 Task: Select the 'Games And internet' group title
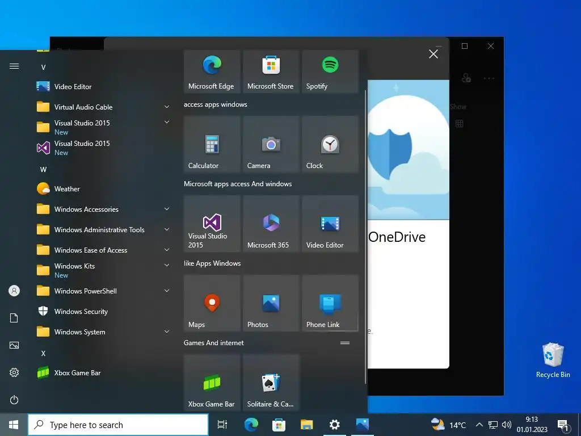click(x=214, y=343)
